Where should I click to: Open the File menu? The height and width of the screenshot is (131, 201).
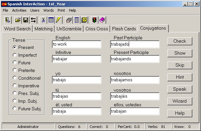pyautogui.click(x=5, y=10)
